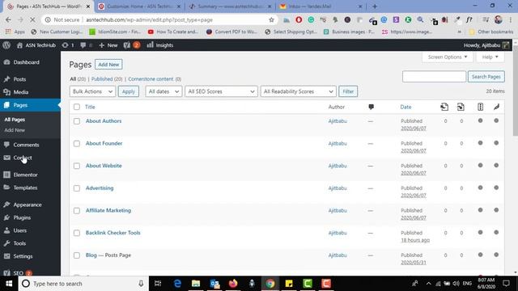
Task: Open the Bulk Actions dropdown
Action: (x=92, y=91)
